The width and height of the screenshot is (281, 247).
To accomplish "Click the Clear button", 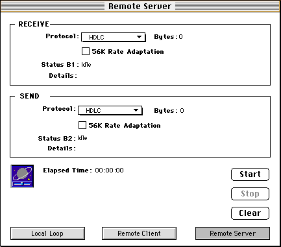I will [x=250, y=213].
